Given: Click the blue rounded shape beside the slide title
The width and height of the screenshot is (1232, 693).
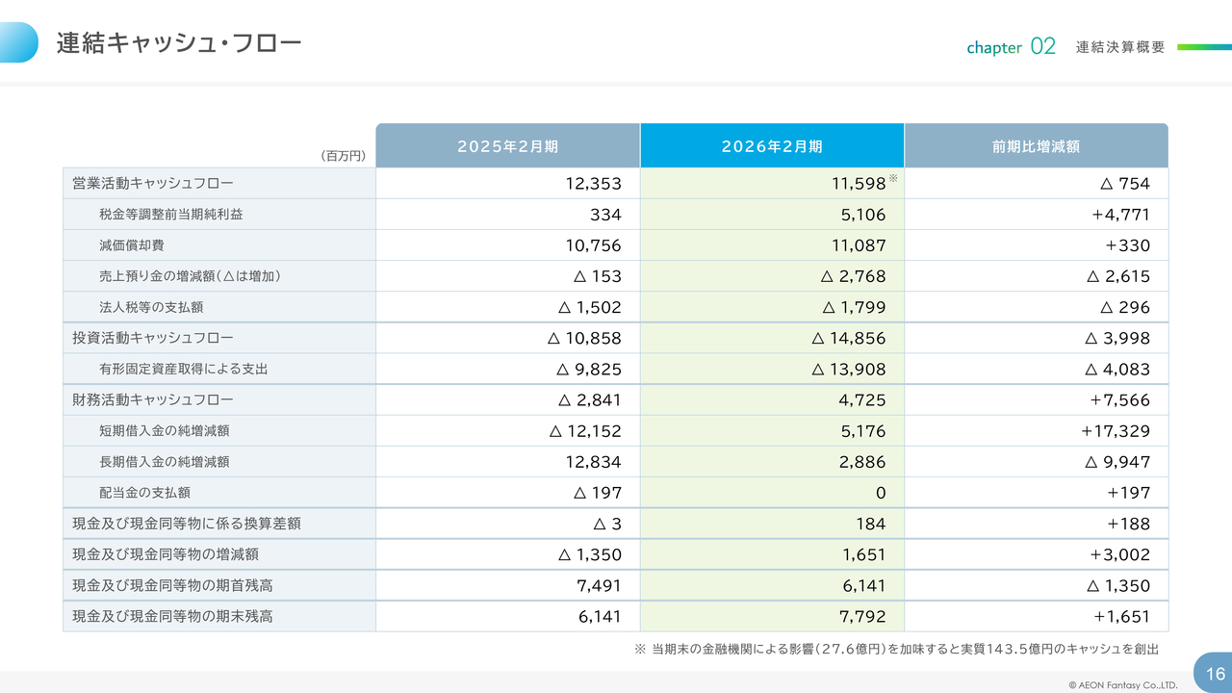Looking at the screenshot, I should [x=18, y=42].
